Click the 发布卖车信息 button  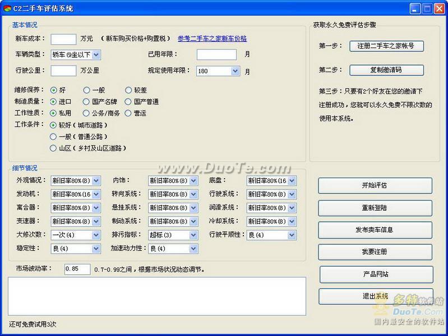[x=375, y=230]
